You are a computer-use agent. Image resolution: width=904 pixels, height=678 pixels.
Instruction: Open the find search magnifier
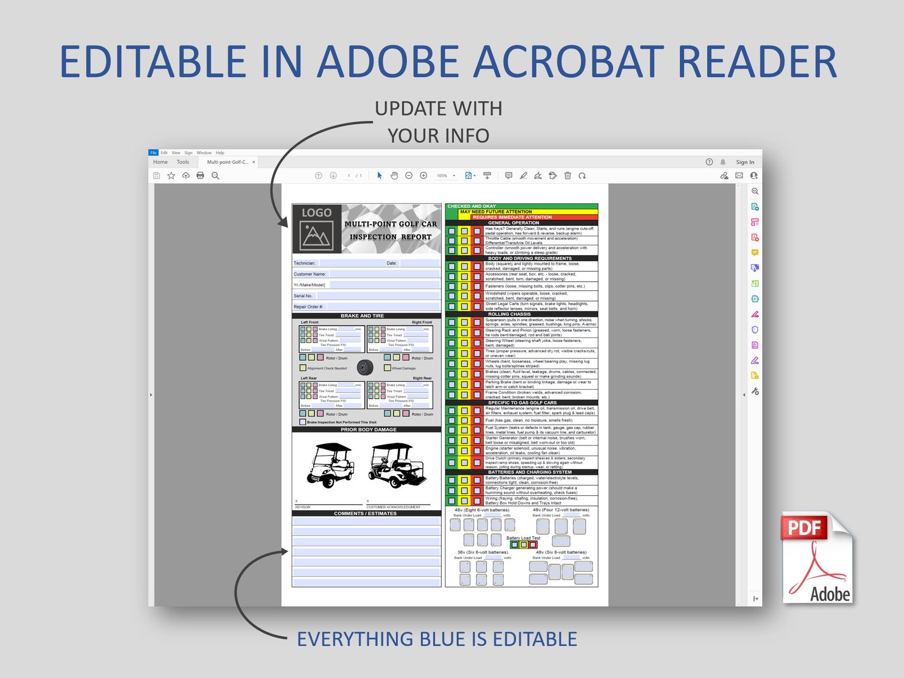[x=215, y=176]
